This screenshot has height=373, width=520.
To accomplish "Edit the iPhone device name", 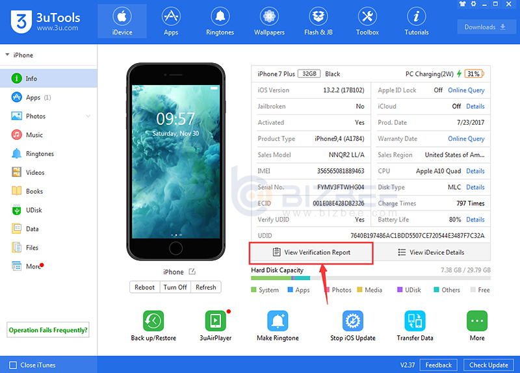I will coord(192,272).
